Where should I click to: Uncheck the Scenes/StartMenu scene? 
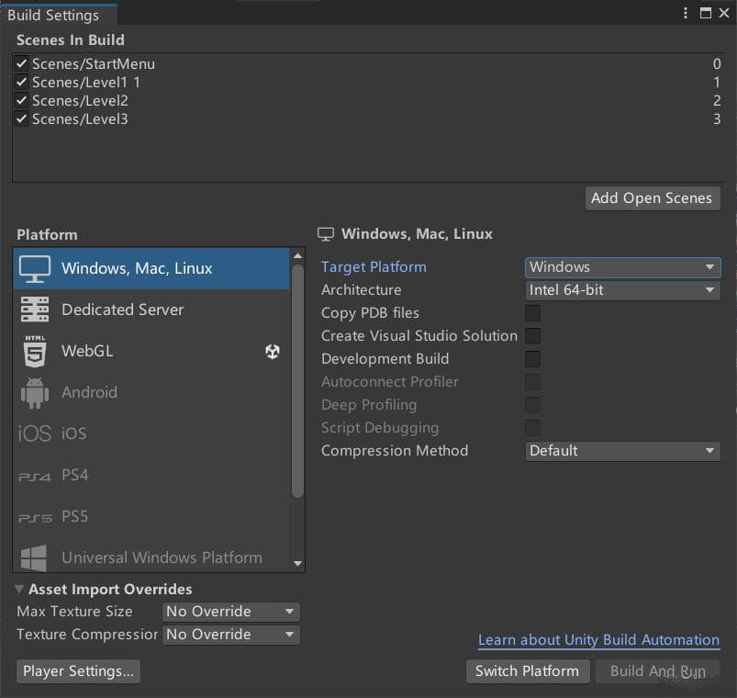click(x=21, y=63)
